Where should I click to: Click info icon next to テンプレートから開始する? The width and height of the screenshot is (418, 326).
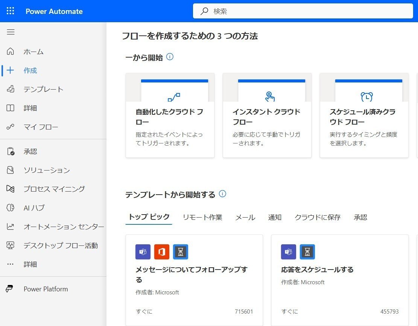[223, 193]
